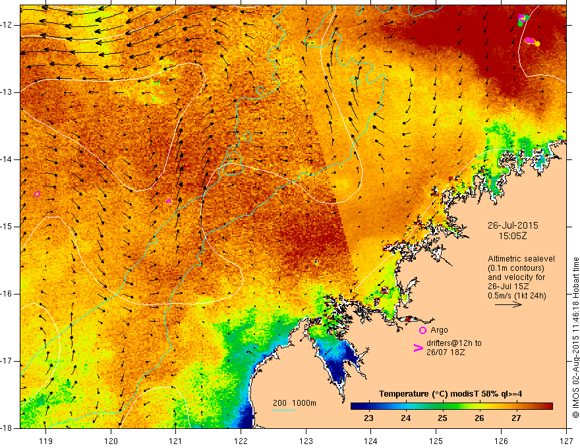The height and width of the screenshot is (448, 580).
Task: Click the '26/07 18Z' legend text
Action: coord(446,352)
